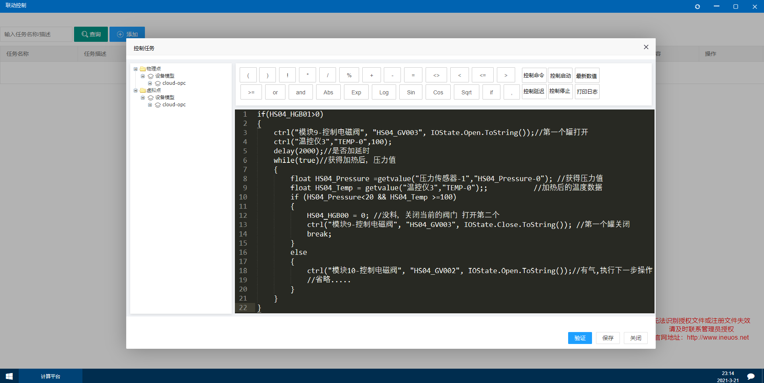
Task: Select 设备模型 label under 物理点
Action: (x=164, y=76)
